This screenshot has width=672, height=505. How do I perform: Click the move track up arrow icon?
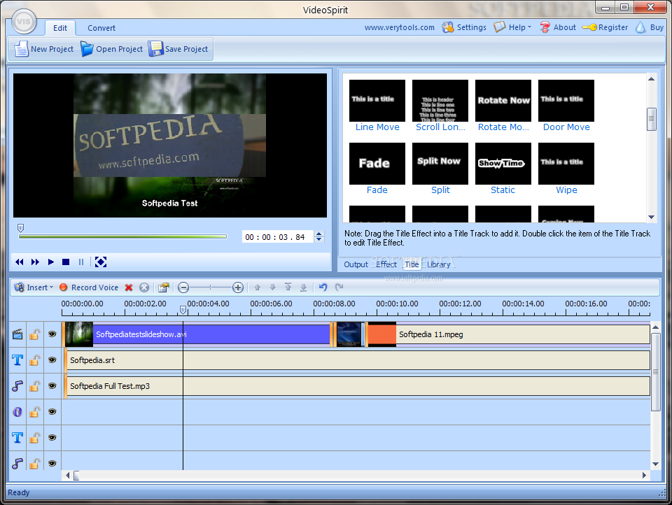pos(257,287)
